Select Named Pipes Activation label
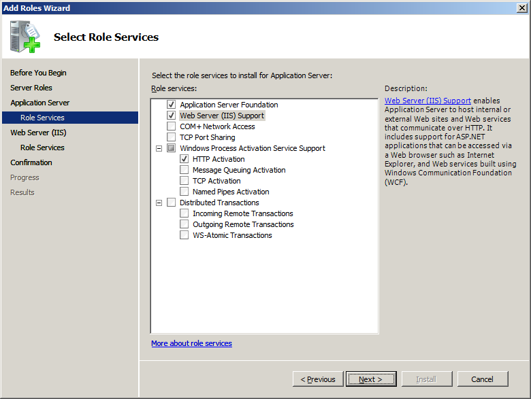This screenshot has height=399, width=531. click(x=231, y=192)
